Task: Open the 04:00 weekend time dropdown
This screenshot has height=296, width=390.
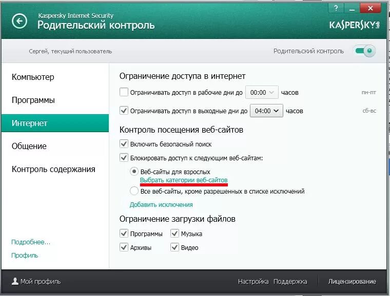Action: coord(266,111)
